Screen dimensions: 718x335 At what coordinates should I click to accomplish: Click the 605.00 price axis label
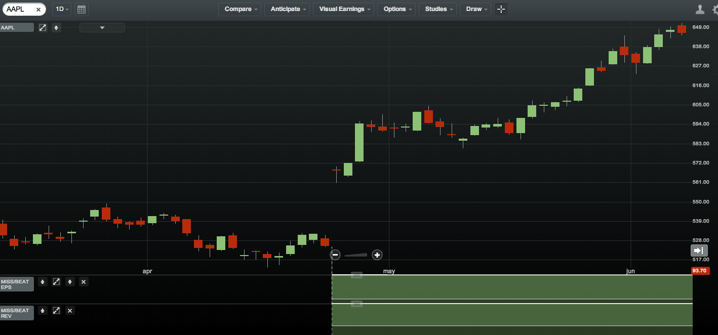[700, 105]
